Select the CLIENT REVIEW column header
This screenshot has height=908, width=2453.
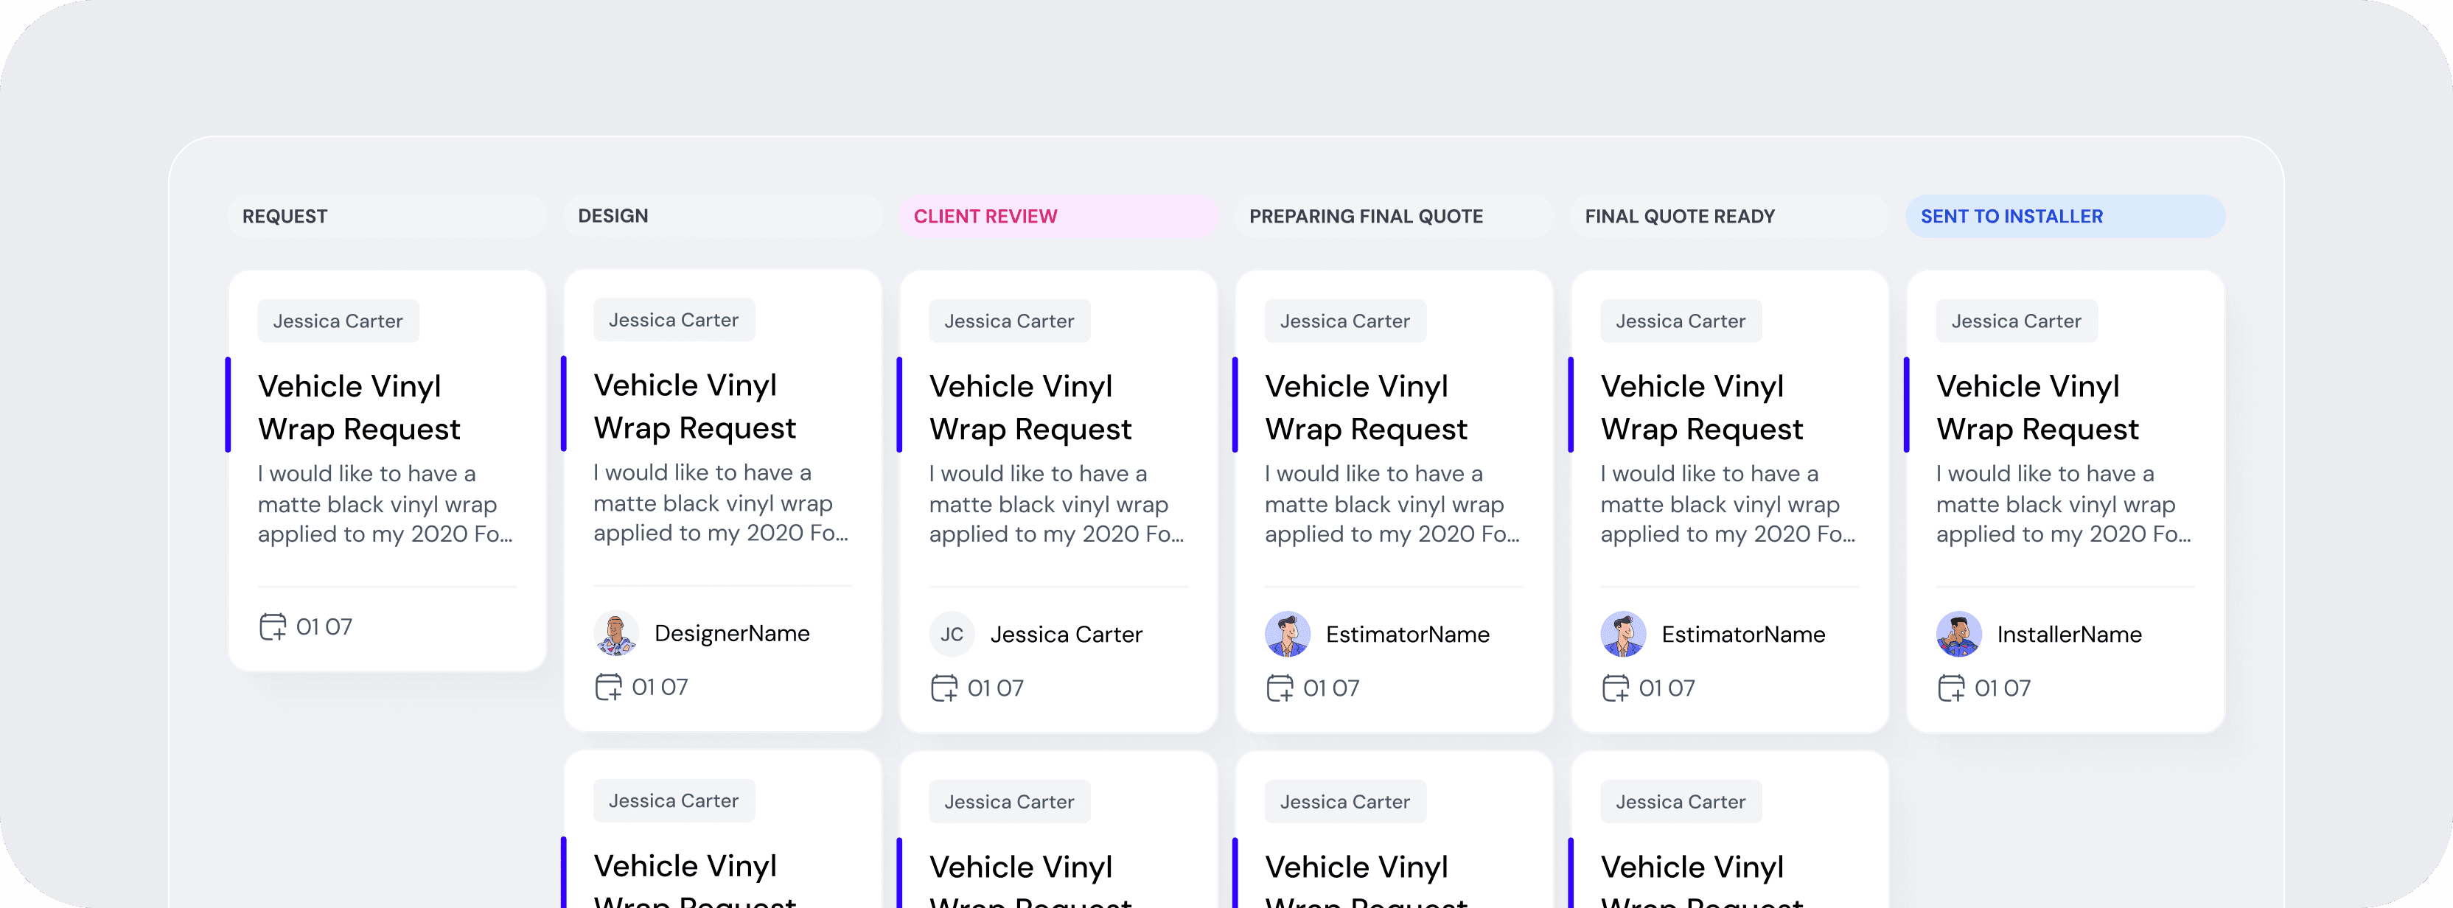pos(985,216)
